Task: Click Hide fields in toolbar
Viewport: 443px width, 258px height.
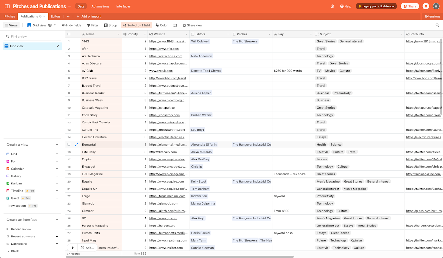Action: [72, 25]
